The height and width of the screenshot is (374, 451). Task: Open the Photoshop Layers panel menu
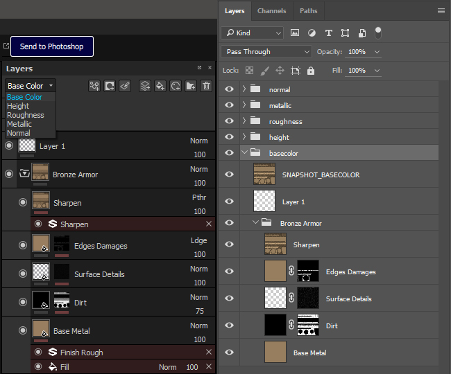click(x=441, y=11)
